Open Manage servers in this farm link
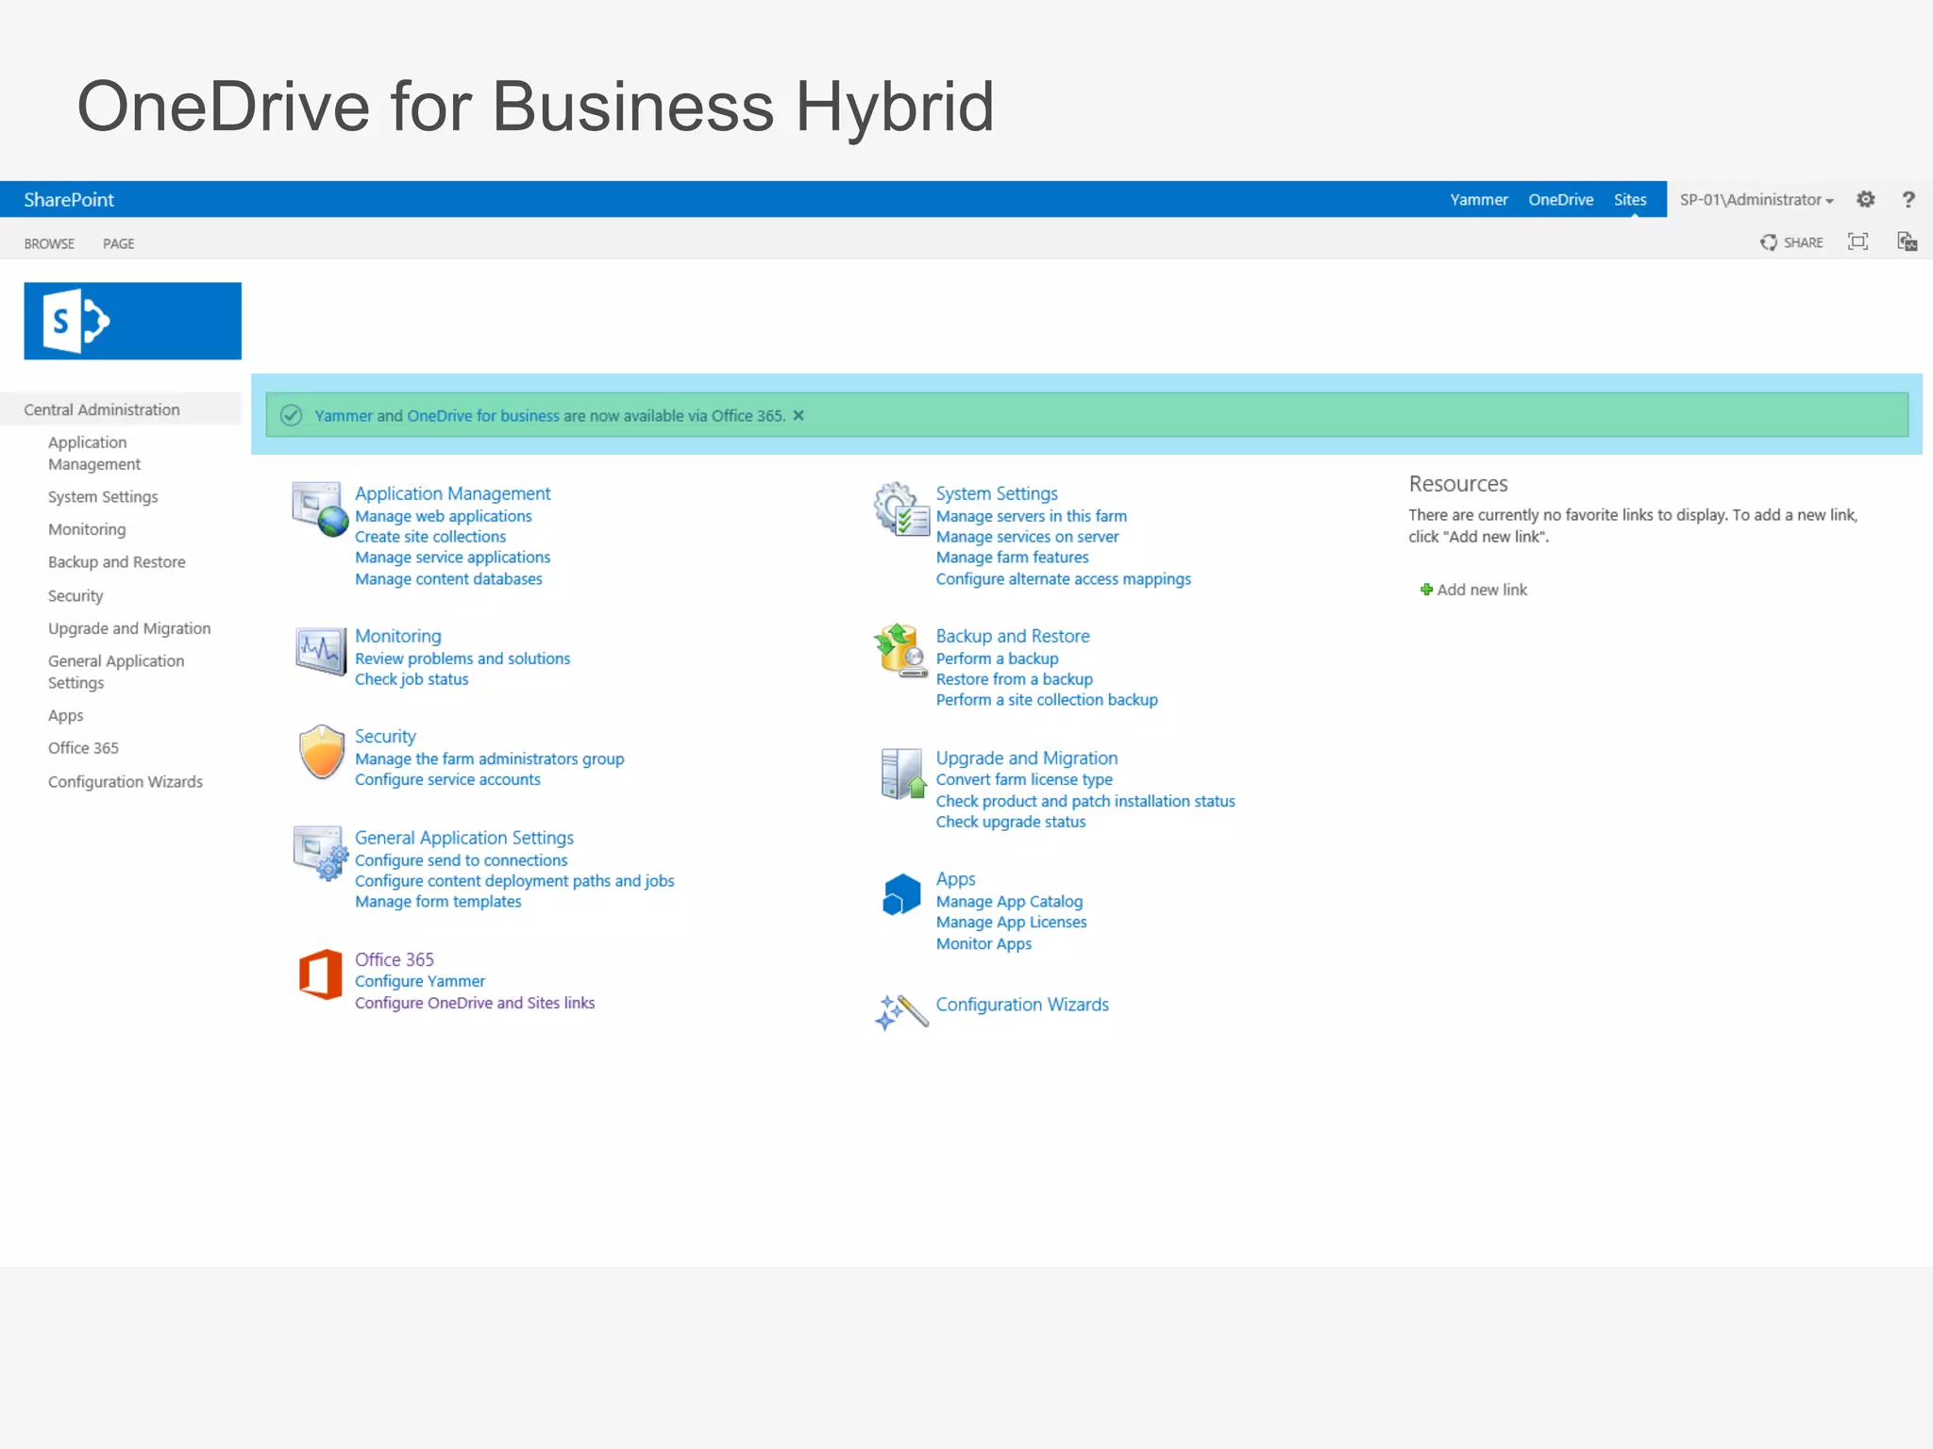Screen dimensions: 1933x1449 coord(1032,516)
